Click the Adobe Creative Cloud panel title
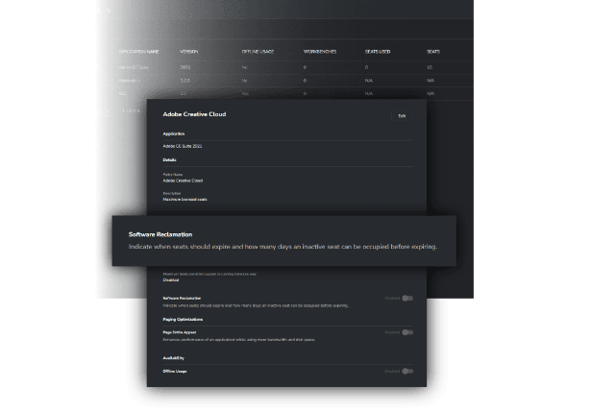Image resolution: width=615 pixels, height=411 pixels. [x=194, y=114]
